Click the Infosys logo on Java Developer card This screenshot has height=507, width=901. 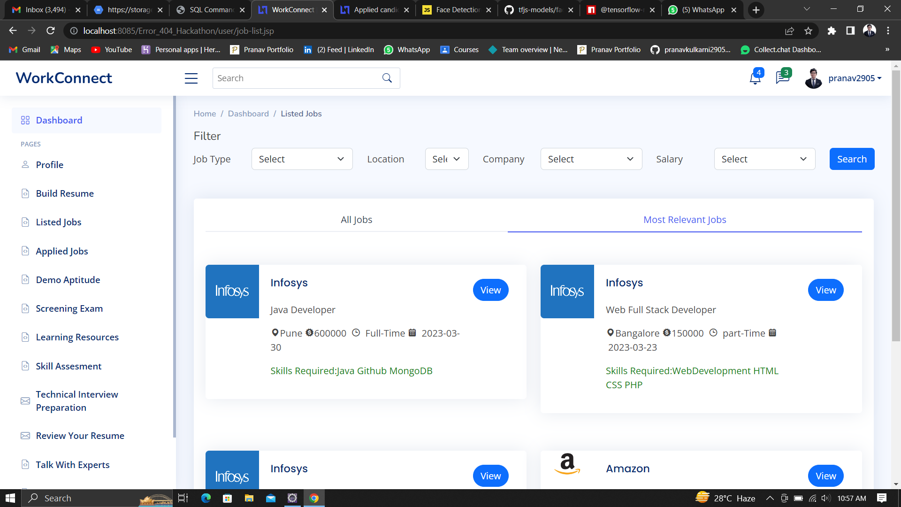(232, 292)
